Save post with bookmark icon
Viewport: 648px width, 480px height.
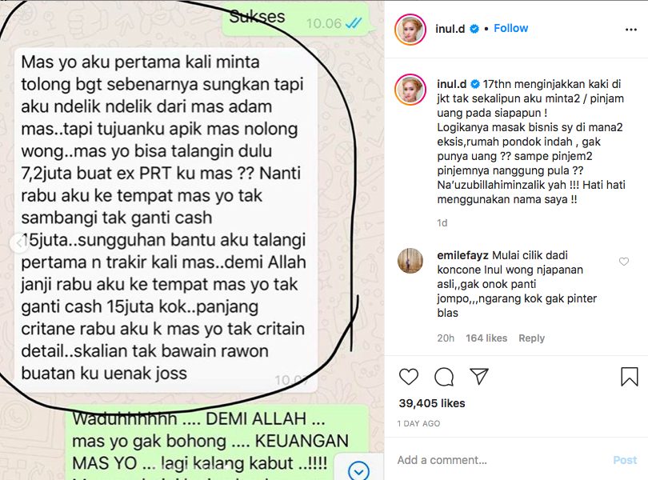630,377
